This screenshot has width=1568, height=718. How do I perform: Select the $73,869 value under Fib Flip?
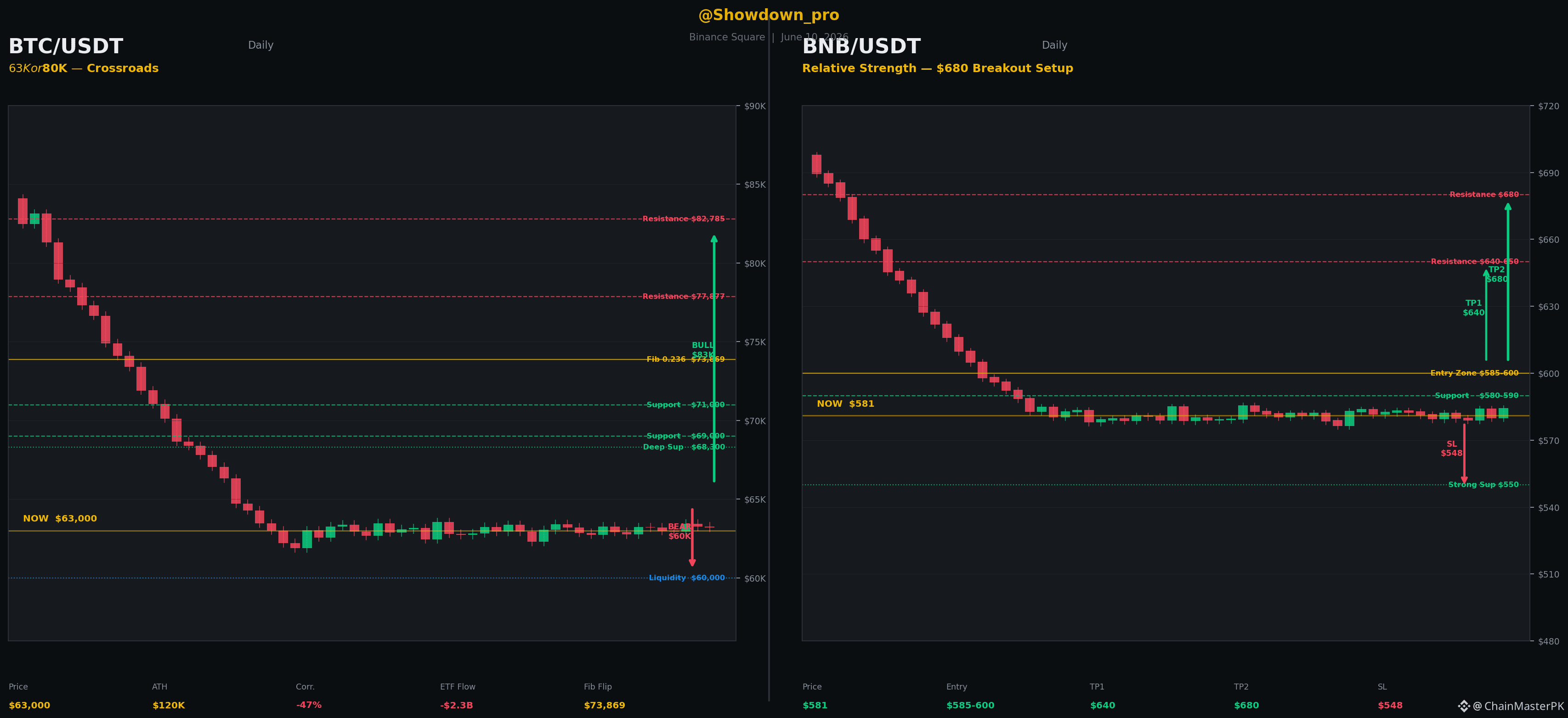click(605, 705)
